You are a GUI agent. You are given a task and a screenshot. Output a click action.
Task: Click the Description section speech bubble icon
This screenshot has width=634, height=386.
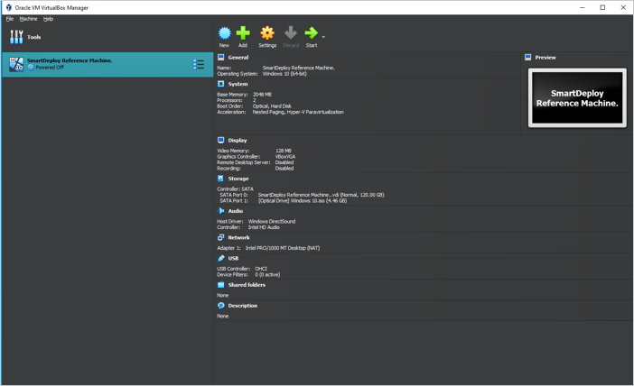(220, 306)
